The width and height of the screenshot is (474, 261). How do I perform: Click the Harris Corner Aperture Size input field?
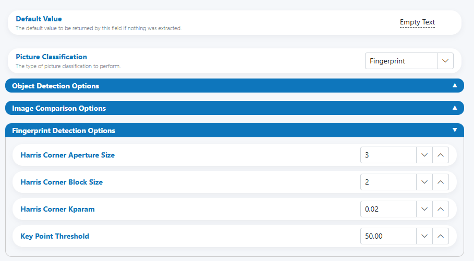point(388,155)
